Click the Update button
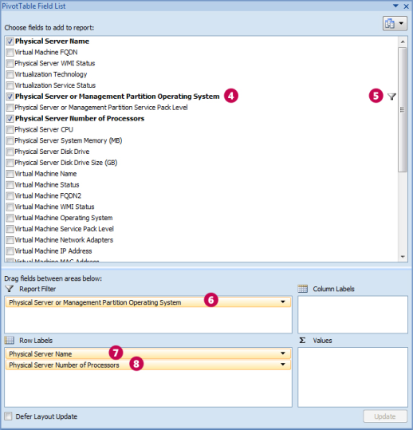This screenshot has width=413, height=430. point(385,416)
